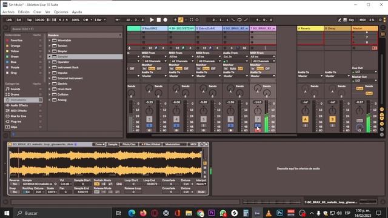The image size is (388, 218).
Task: Click Sampler device hot-swap icon
Action: click(202, 144)
